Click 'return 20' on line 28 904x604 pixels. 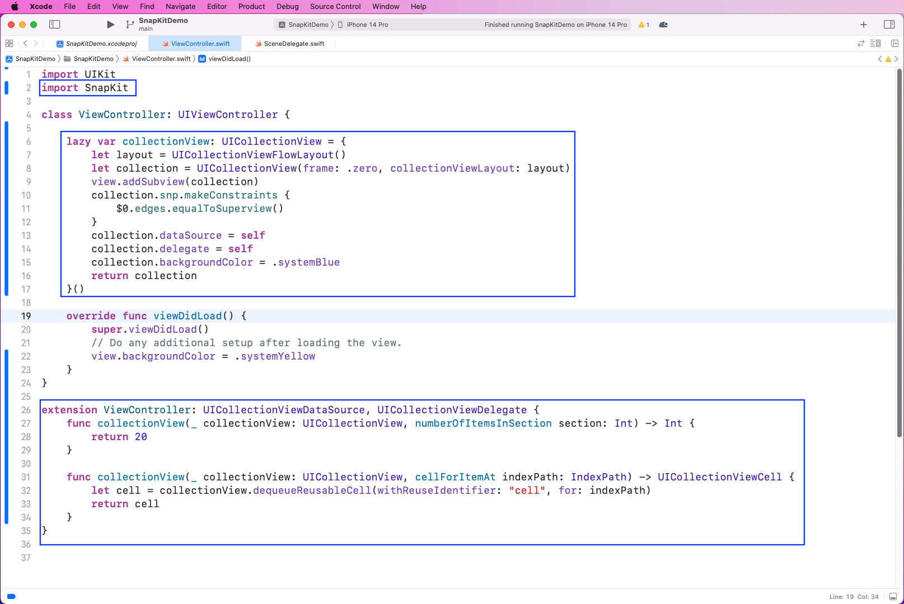click(x=119, y=437)
